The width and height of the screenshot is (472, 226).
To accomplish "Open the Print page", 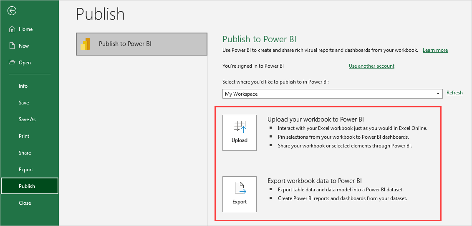I will pyautogui.click(x=24, y=136).
